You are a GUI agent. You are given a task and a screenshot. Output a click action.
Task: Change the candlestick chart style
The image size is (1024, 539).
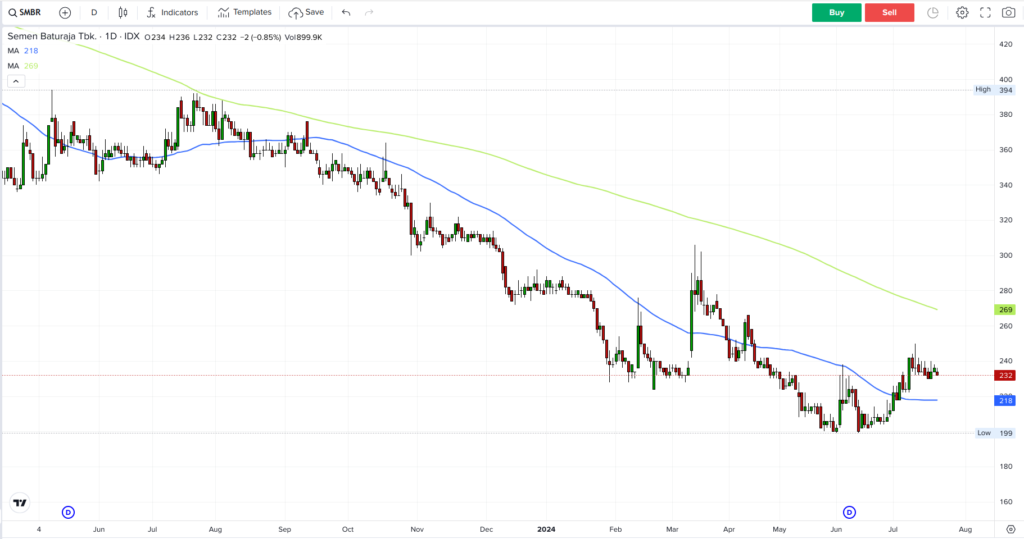click(x=123, y=12)
